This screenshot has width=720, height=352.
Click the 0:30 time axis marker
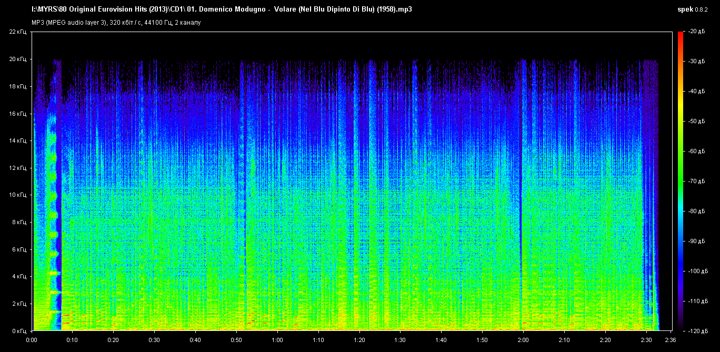155,340
